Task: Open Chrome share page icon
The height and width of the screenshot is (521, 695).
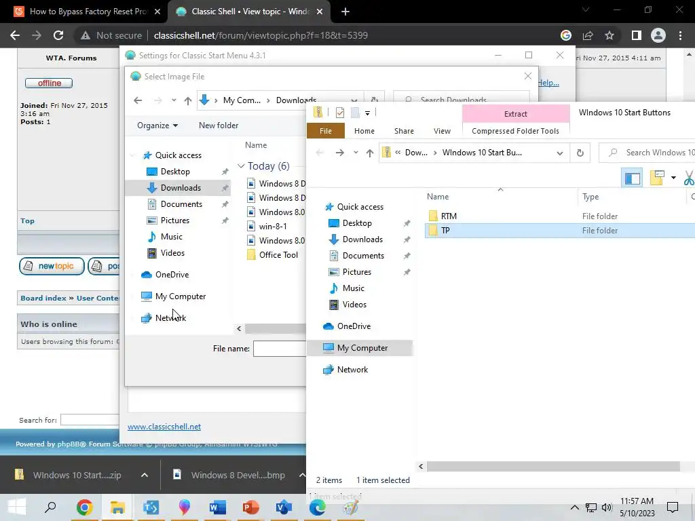Action: click(588, 35)
